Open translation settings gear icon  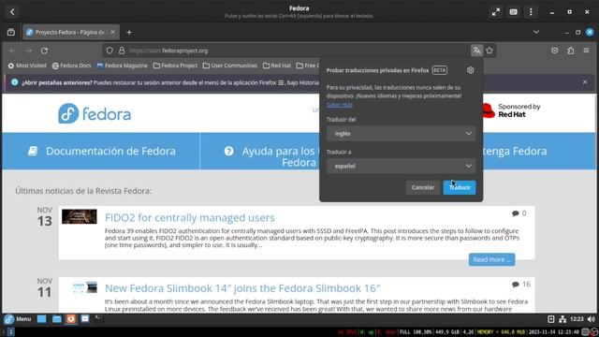[470, 70]
